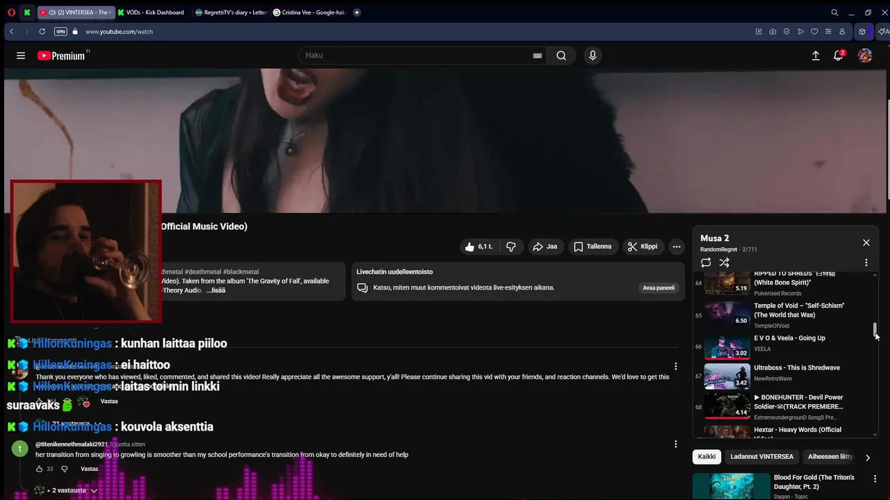Like the video with 6,1 t. likes
The width and height of the screenshot is (890, 500).
479,247
